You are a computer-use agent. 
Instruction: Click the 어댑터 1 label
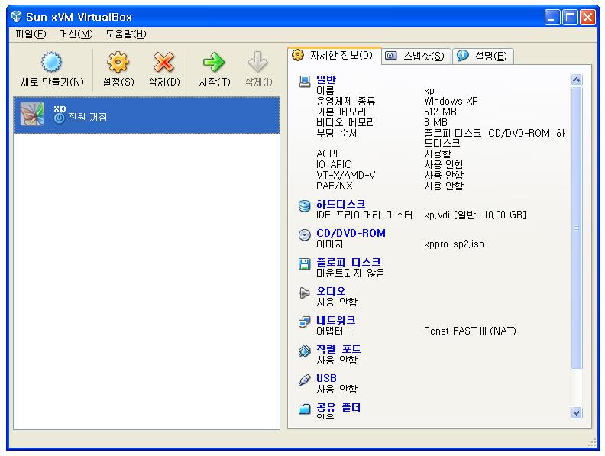[334, 331]
